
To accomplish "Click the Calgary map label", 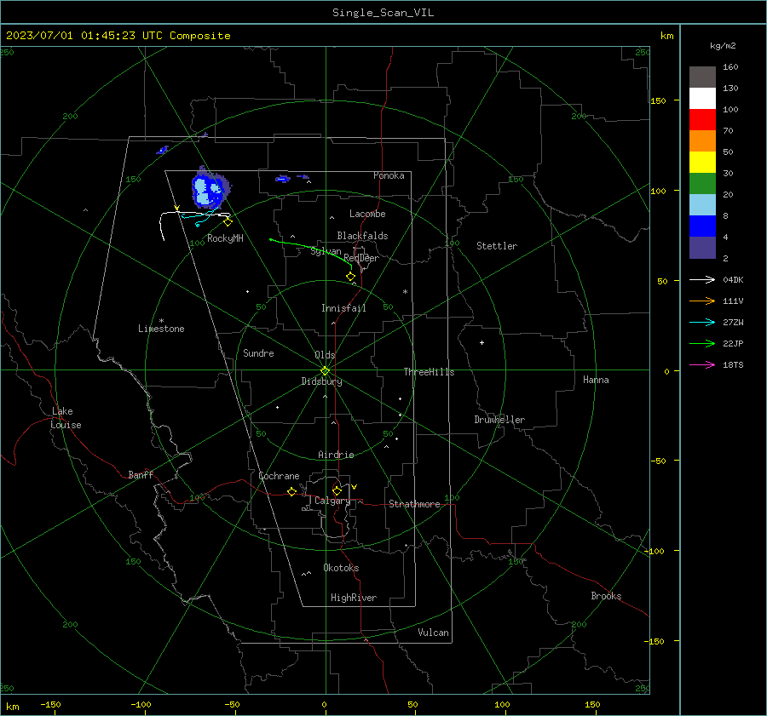I will [x=332, y=501].
